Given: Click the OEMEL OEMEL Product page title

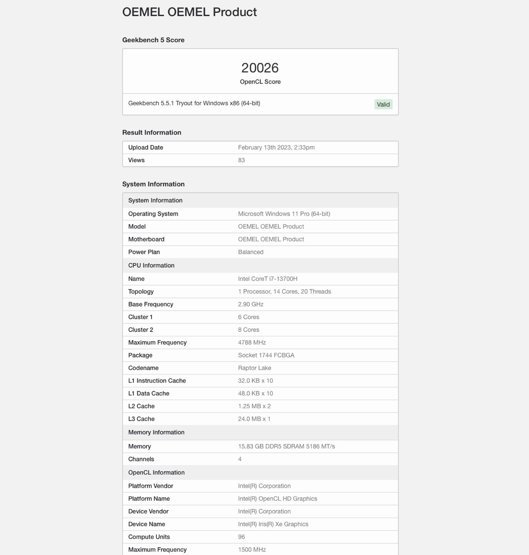Looking at the screenshot, I should click(189, 12).
